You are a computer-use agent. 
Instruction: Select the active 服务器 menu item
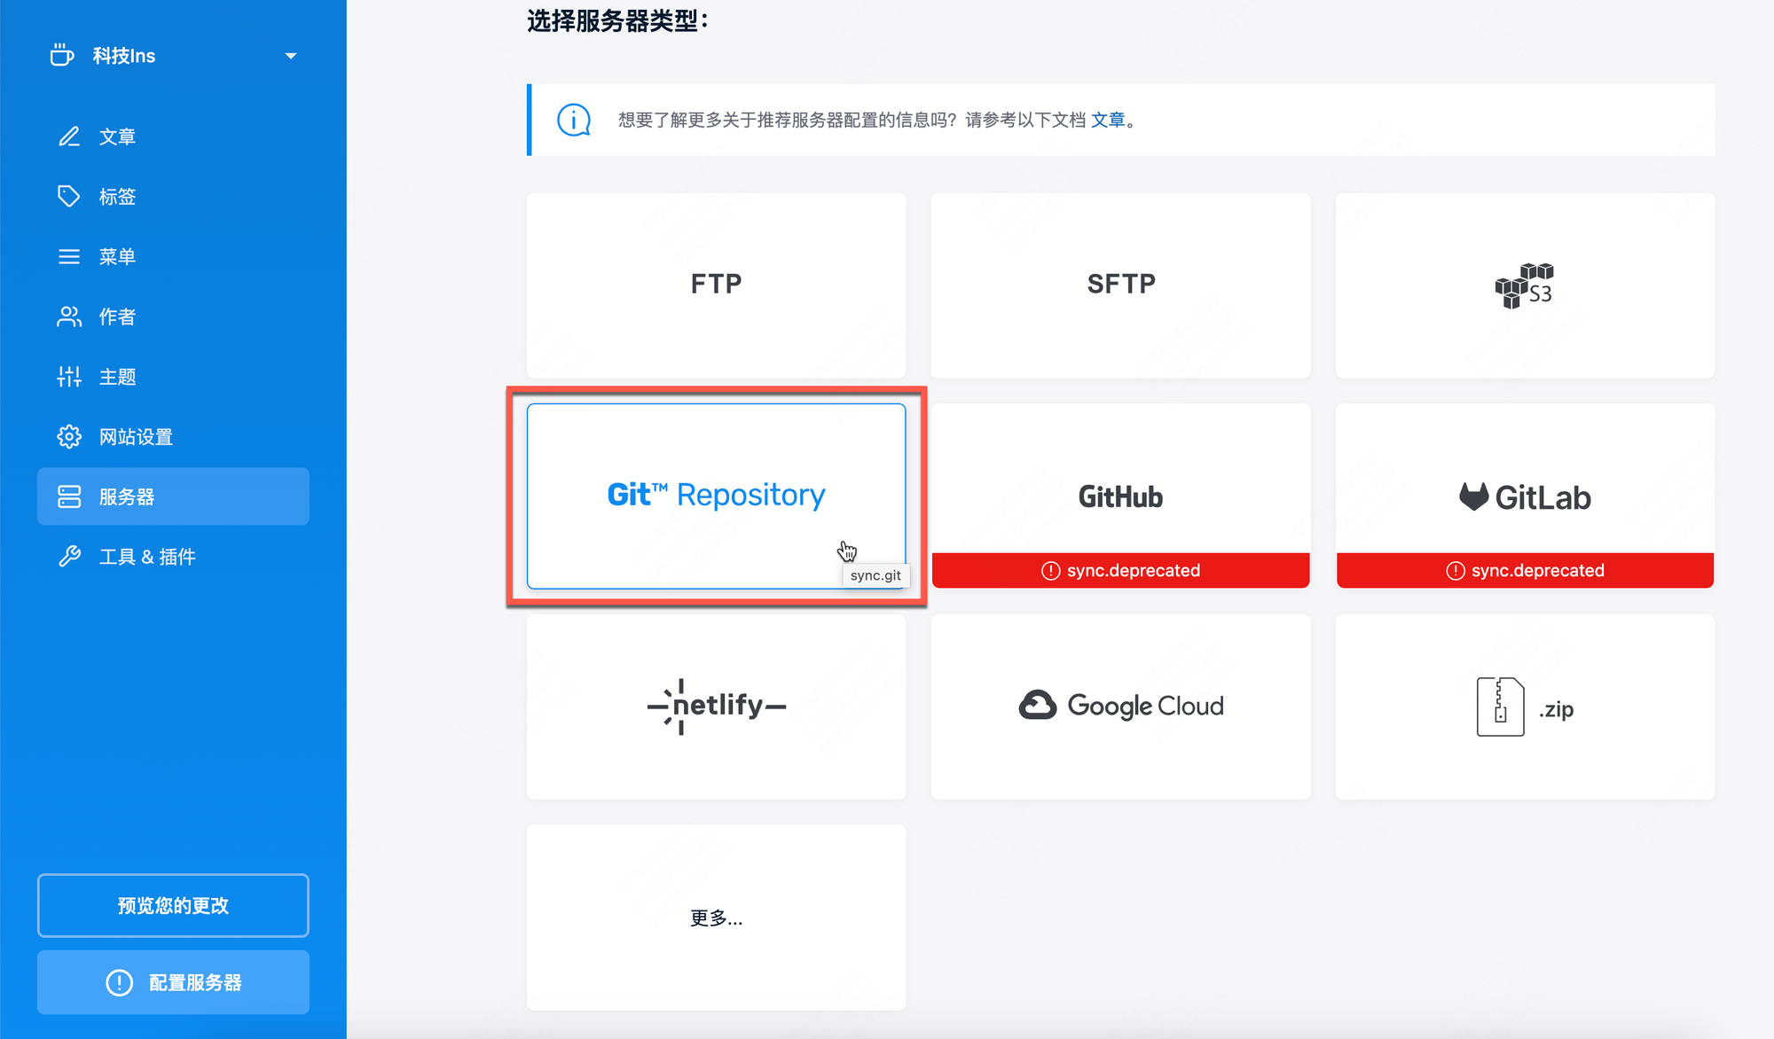click(173, 496)
